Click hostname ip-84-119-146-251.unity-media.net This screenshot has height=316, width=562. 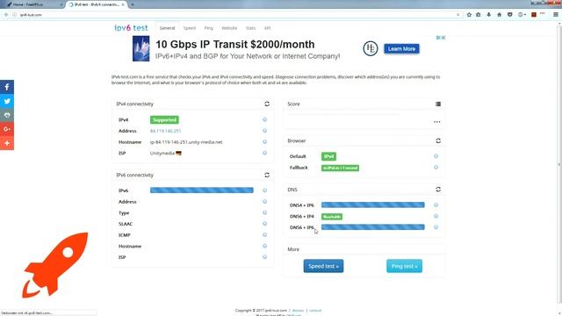(186, 142)
